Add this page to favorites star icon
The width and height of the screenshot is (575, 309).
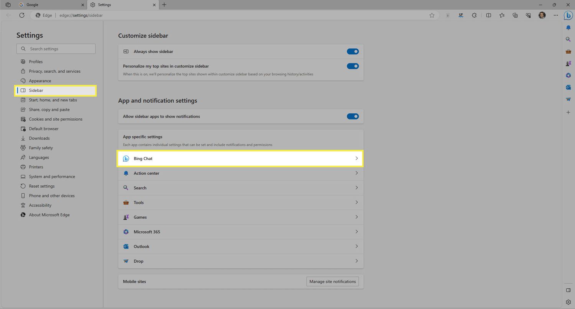tap(432, 15)
